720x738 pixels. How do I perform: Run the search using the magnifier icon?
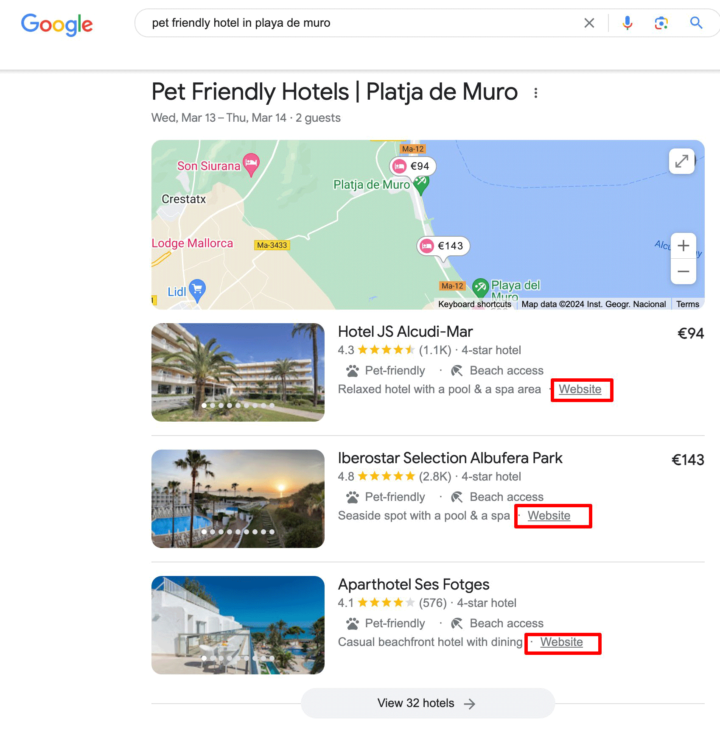pos(696,23)
